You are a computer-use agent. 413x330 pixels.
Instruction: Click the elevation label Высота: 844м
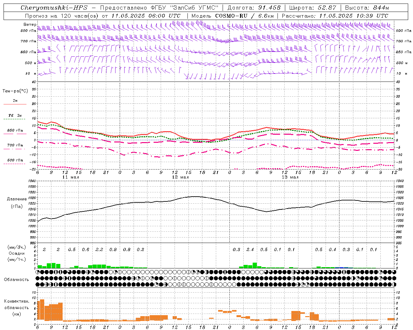[x=367, y=8]
